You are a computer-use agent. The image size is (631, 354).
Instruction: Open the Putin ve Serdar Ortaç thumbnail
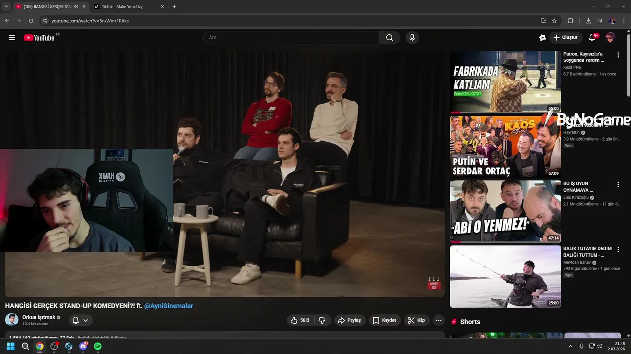click(505, 147)
